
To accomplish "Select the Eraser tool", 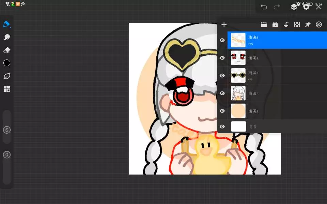I will pos(7,50).
